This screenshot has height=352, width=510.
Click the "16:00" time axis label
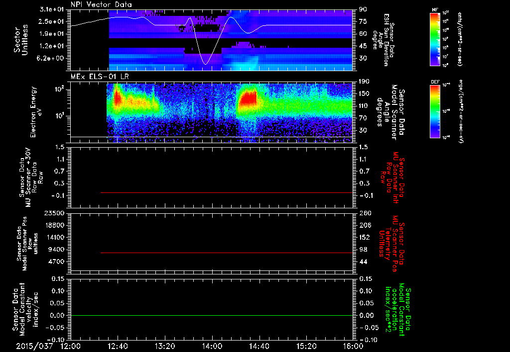tap(353, 346)
